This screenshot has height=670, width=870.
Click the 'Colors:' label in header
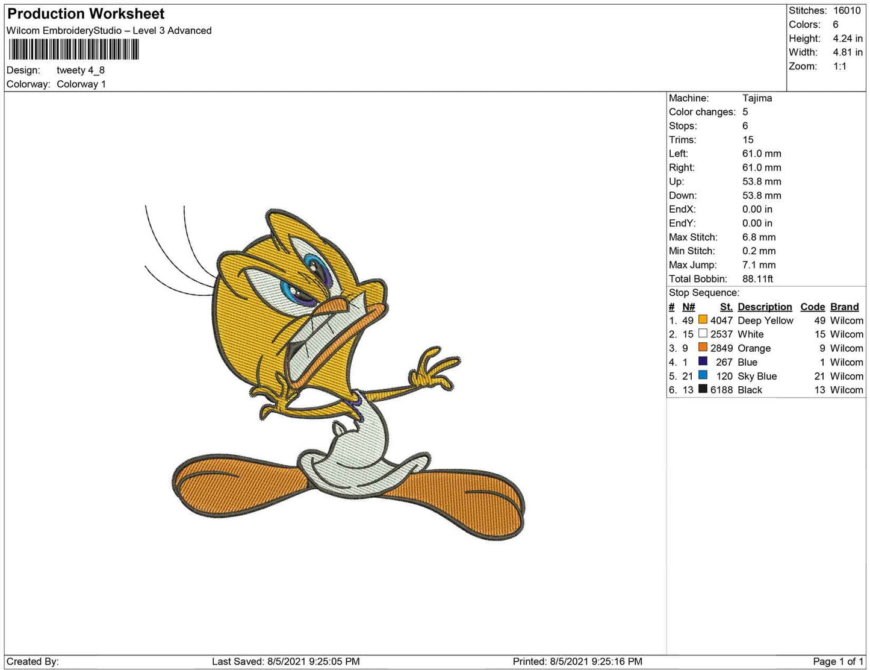tap(804, 25)
